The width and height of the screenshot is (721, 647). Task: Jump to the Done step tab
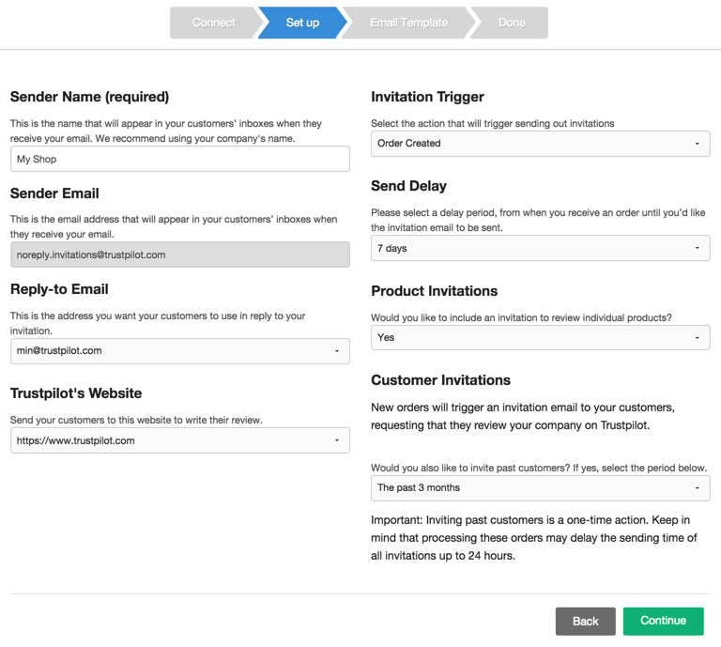[512, 23]
